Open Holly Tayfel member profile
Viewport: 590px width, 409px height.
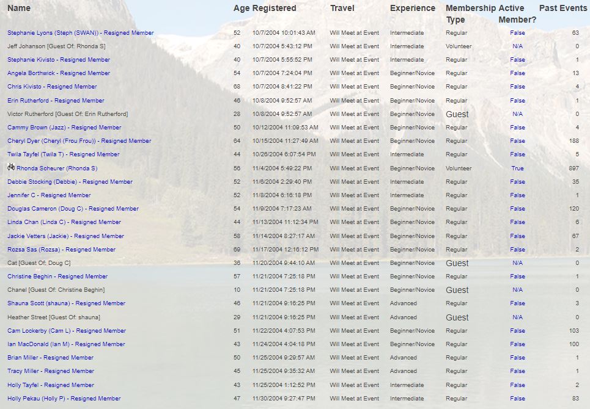tap(51, 385)
